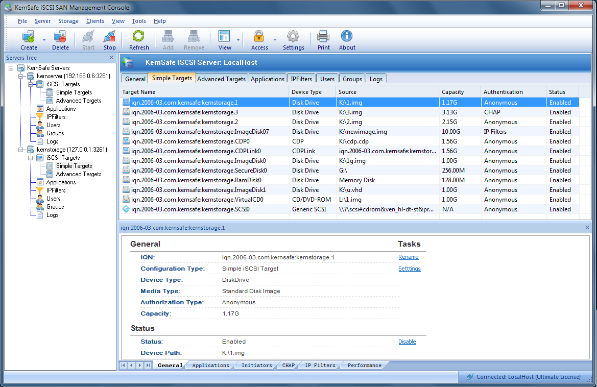Select Advanced Targets under kernstorage server
The height and width of the screenshot is (387, 597).
pos(79,174)
